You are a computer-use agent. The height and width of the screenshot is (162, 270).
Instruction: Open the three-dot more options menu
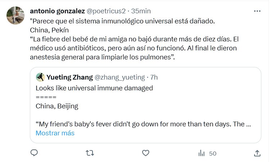(x=257, y=11)
